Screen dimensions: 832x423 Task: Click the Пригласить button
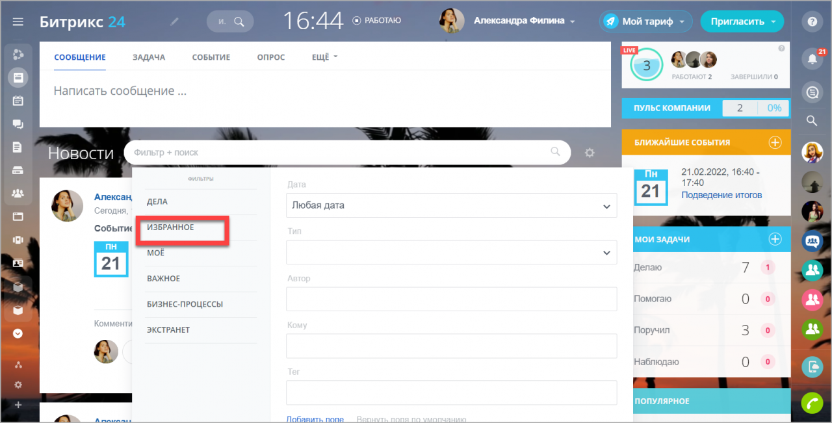(742, 21)
